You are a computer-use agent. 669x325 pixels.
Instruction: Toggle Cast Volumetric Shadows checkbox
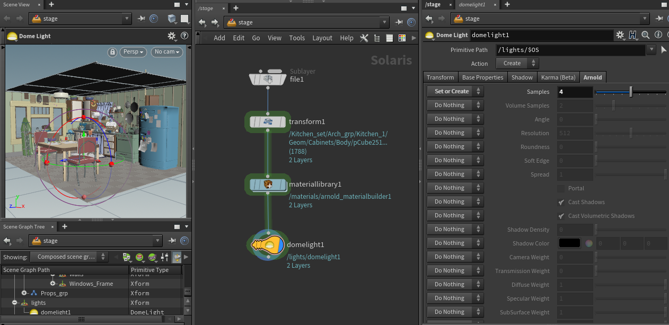(561, 216)
